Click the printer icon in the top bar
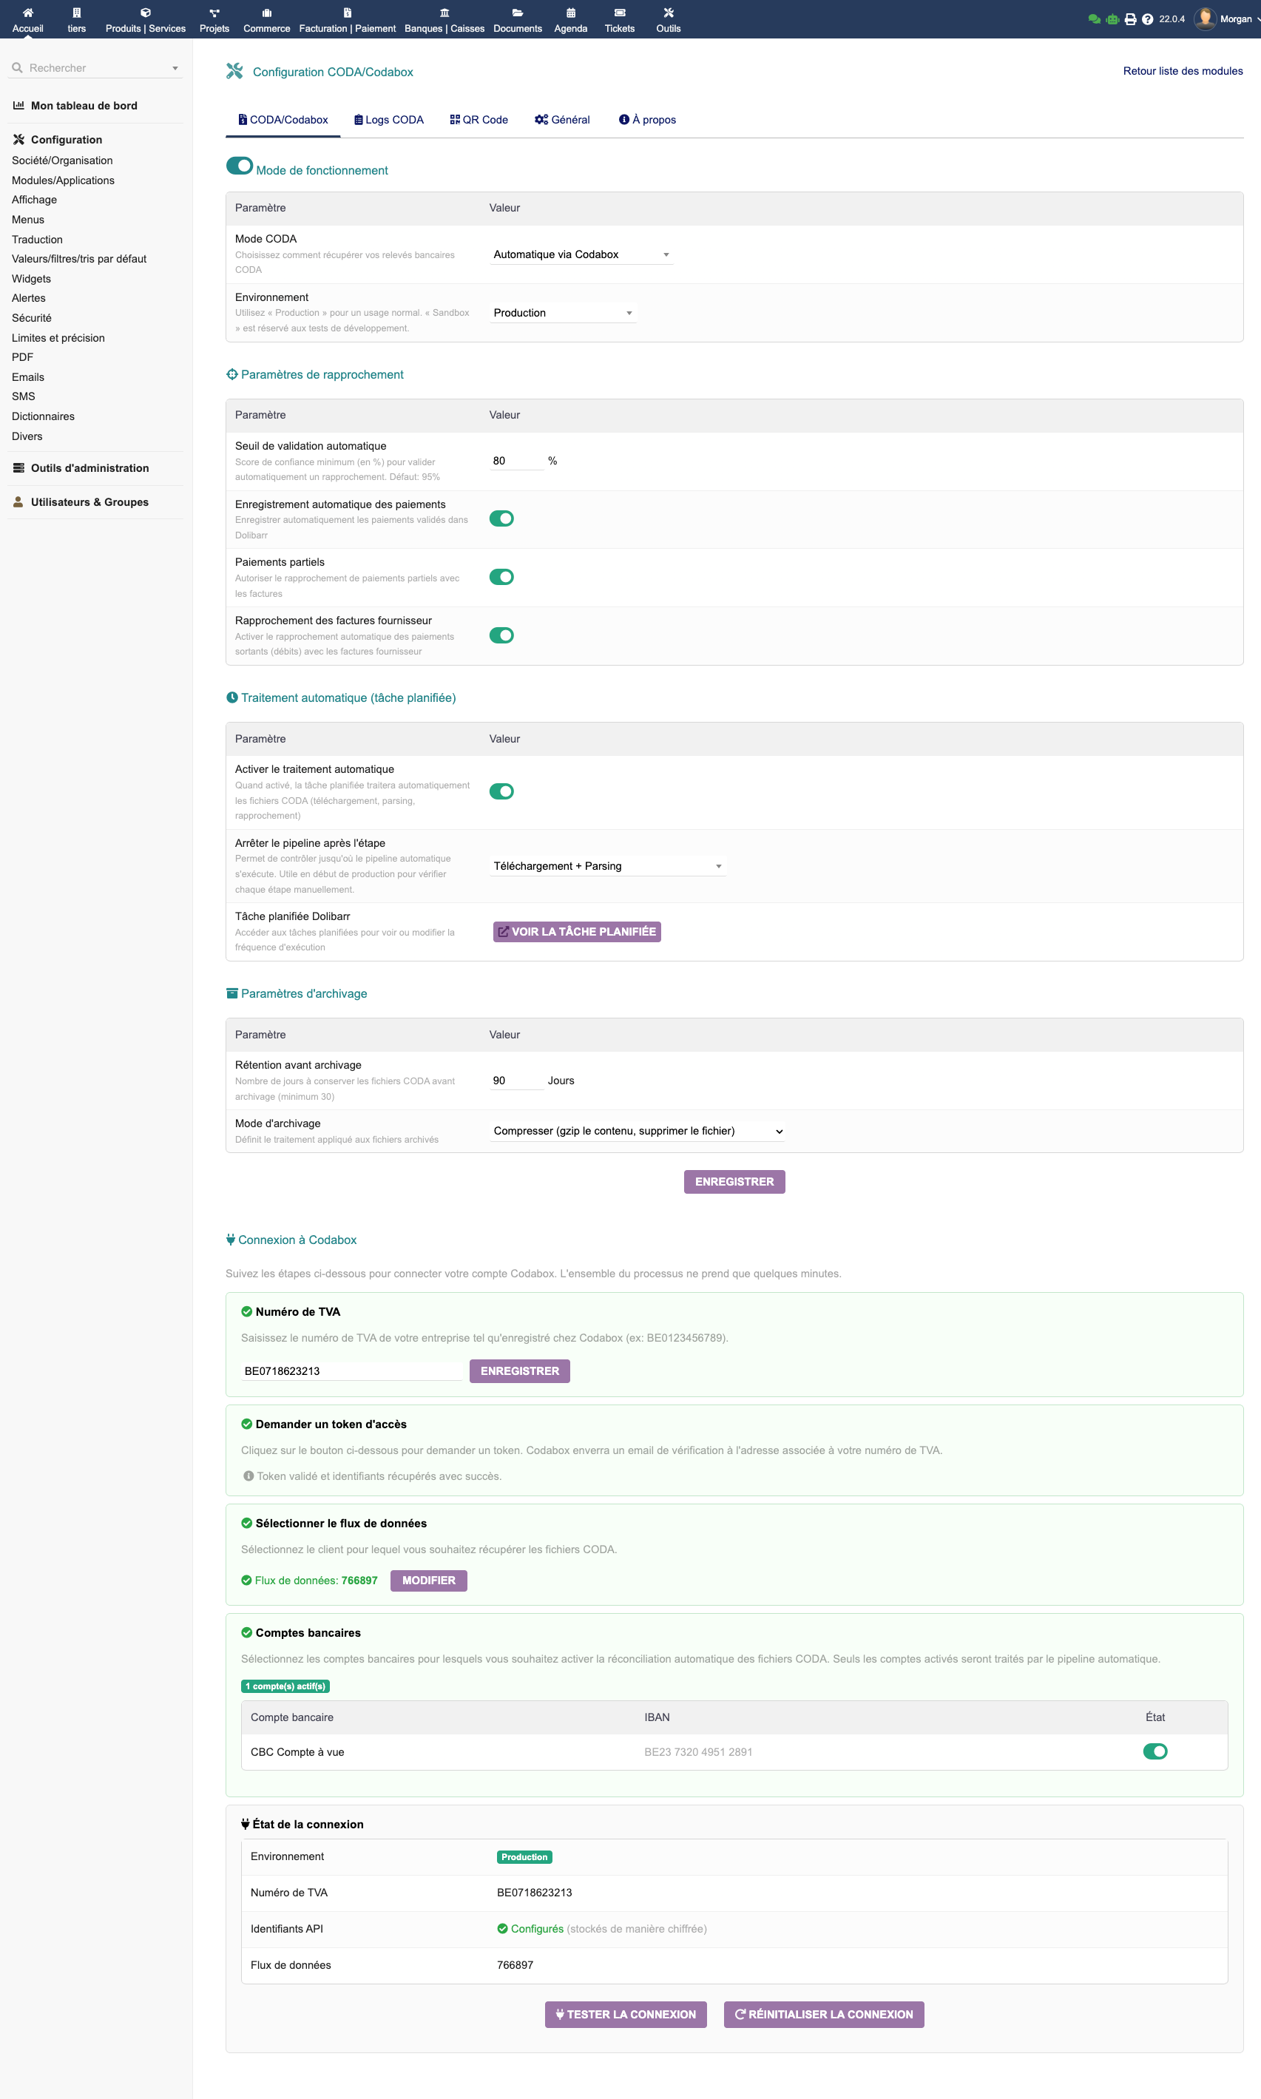This screenshot has height=2099, width=1261. coord(1129,18)
